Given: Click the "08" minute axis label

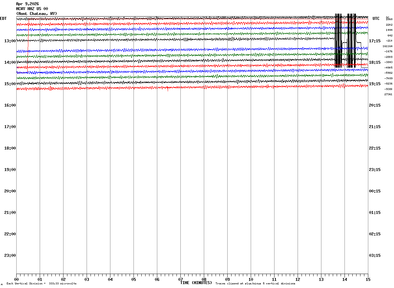Looking at the screenshot, I should tap(204, 280).
